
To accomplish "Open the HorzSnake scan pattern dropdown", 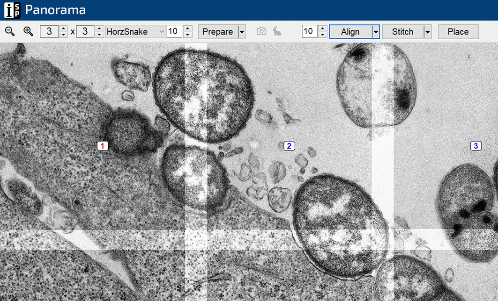I will tap(135, 32).
